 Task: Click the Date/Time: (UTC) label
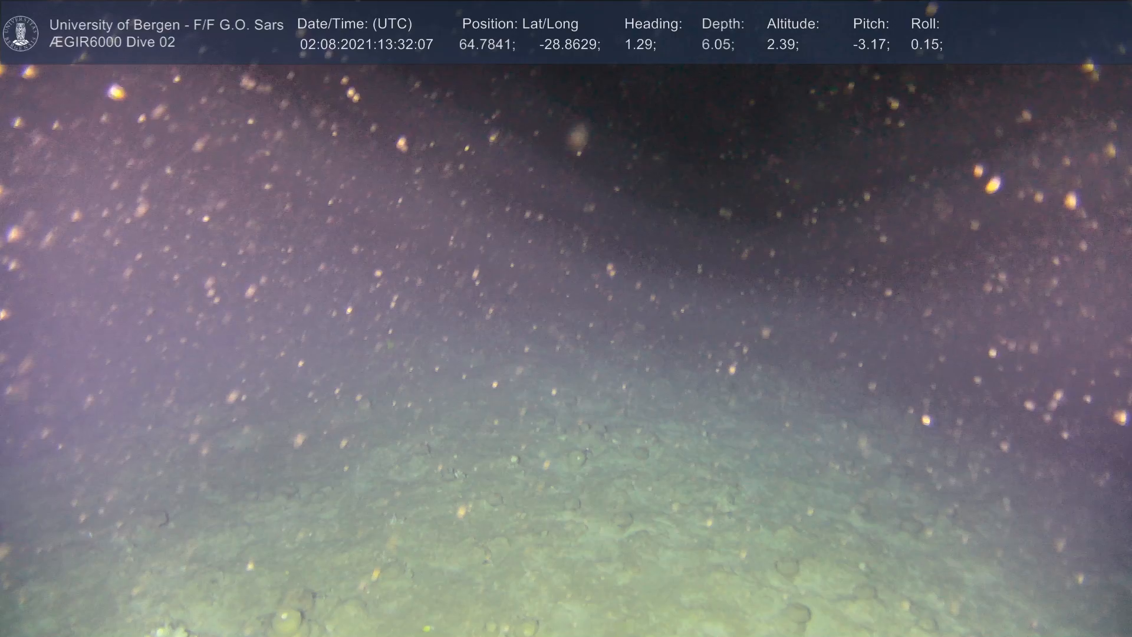[x=354, y=24]
